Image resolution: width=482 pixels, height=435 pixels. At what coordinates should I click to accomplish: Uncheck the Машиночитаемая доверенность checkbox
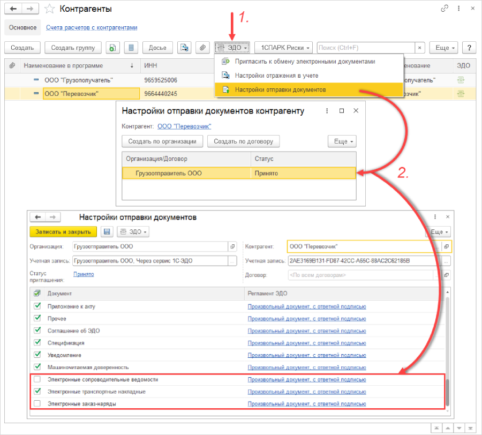point(37,367)
